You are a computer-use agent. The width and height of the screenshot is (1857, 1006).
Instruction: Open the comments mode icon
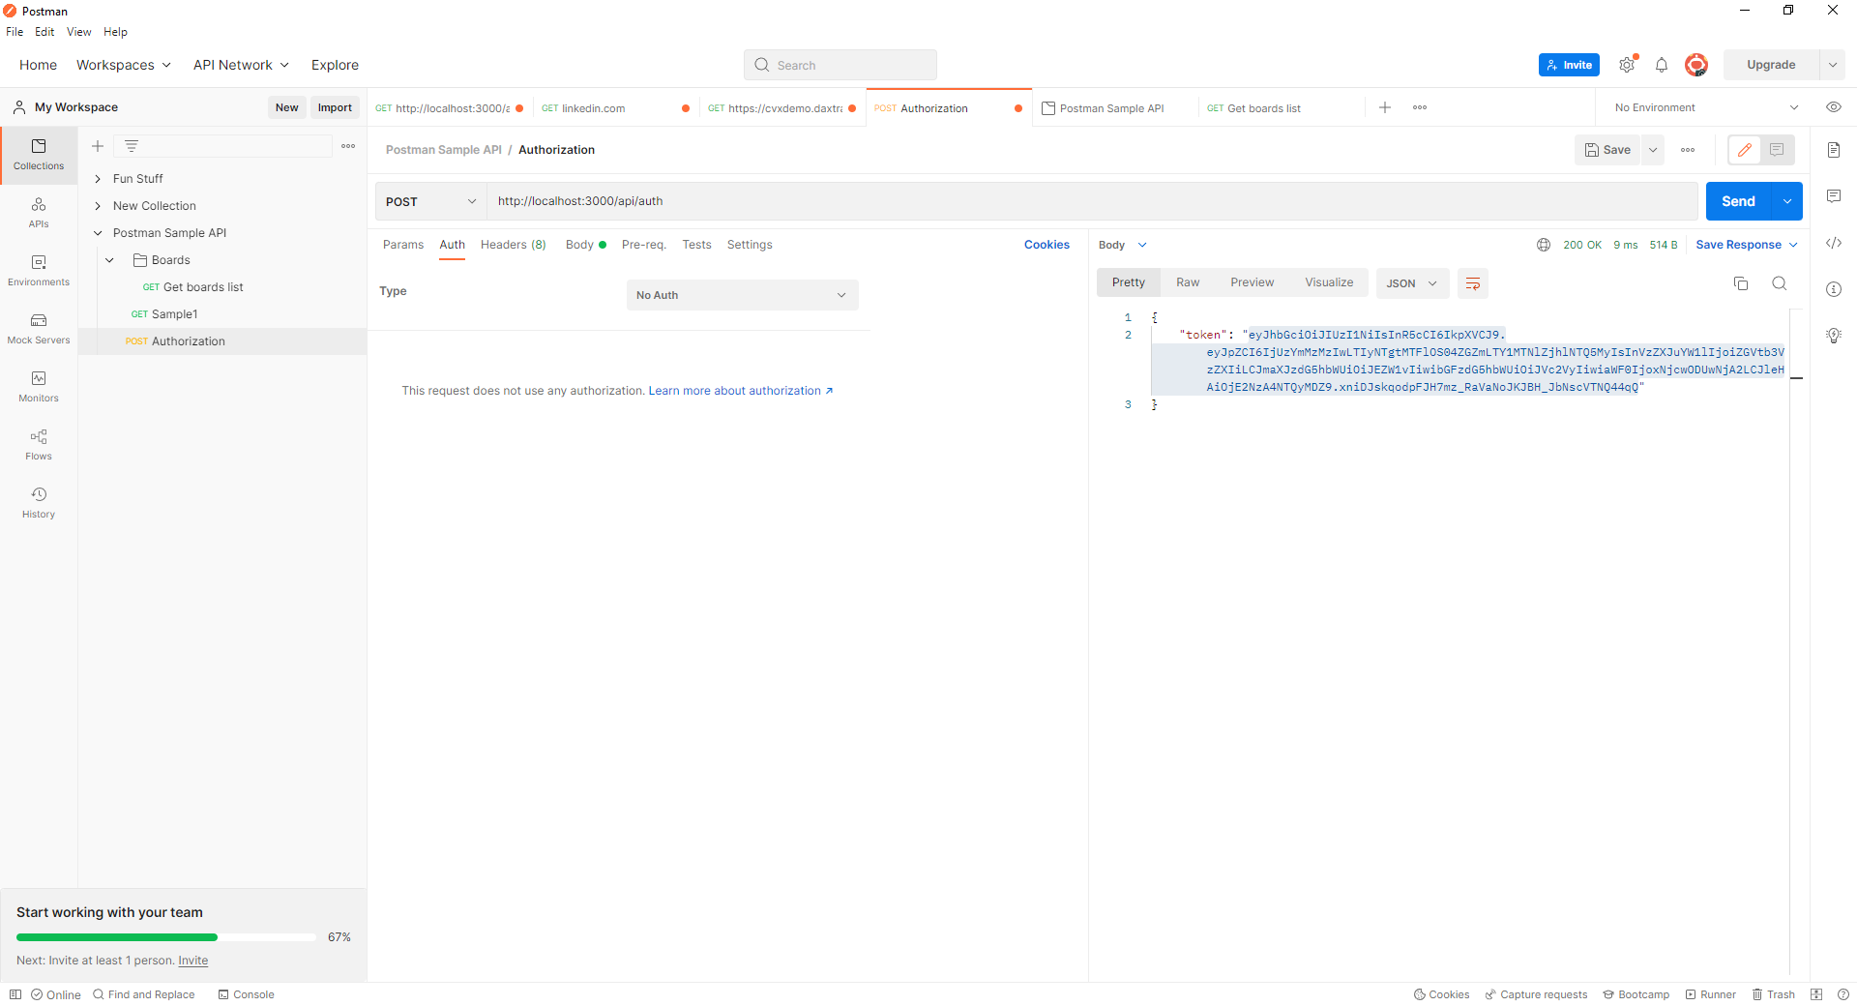(x=1777, y=150)
